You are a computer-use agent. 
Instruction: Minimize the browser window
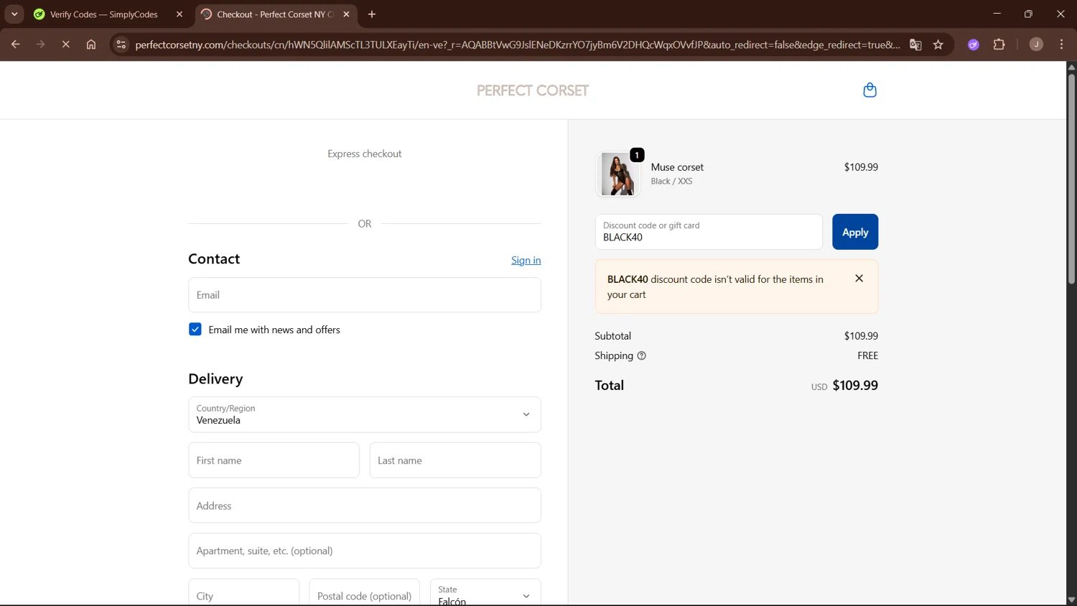point(997,14)
